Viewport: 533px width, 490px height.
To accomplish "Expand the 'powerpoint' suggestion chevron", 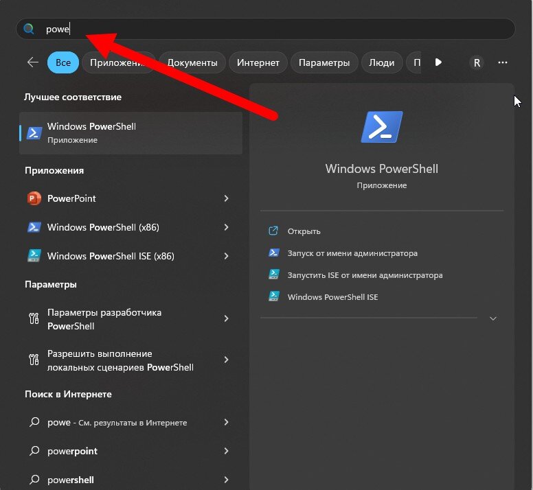I will [x=226, y=451].
